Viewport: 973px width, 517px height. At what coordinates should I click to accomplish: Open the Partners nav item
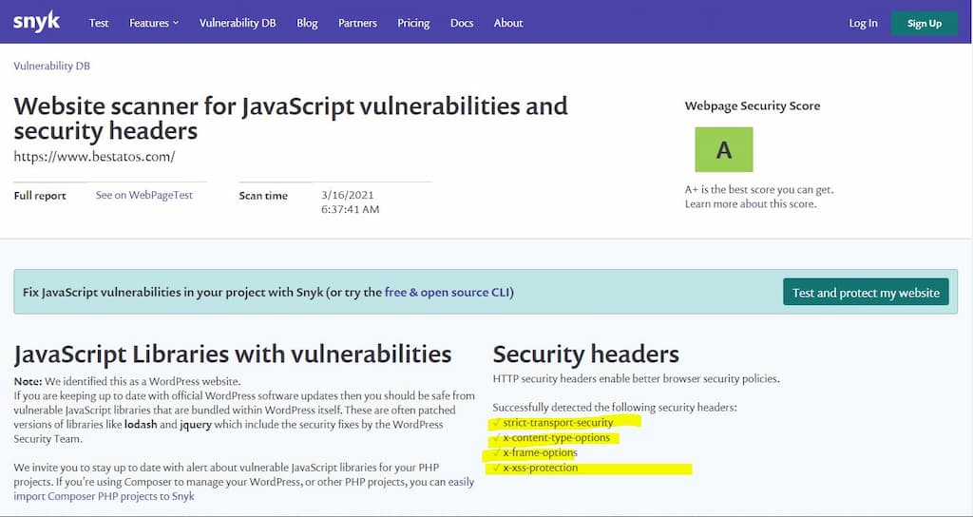[357, 23]
